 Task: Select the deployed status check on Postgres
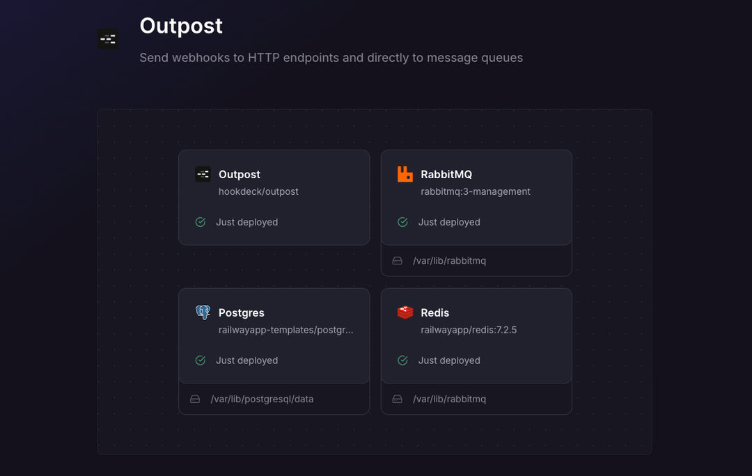[x=200, y=360]
